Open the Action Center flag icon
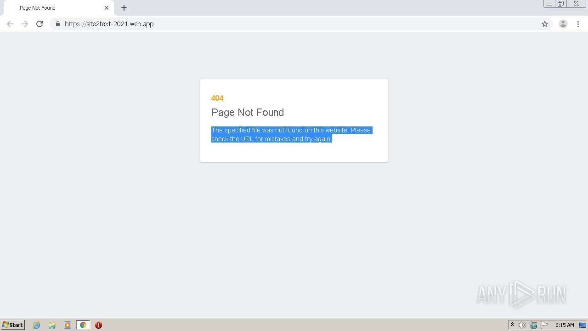 544,325
